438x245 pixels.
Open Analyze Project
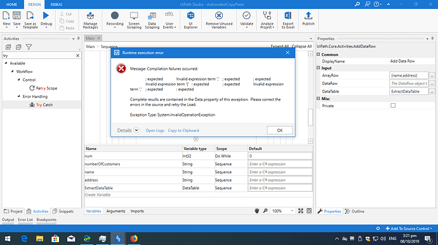(x=267, y=20)
